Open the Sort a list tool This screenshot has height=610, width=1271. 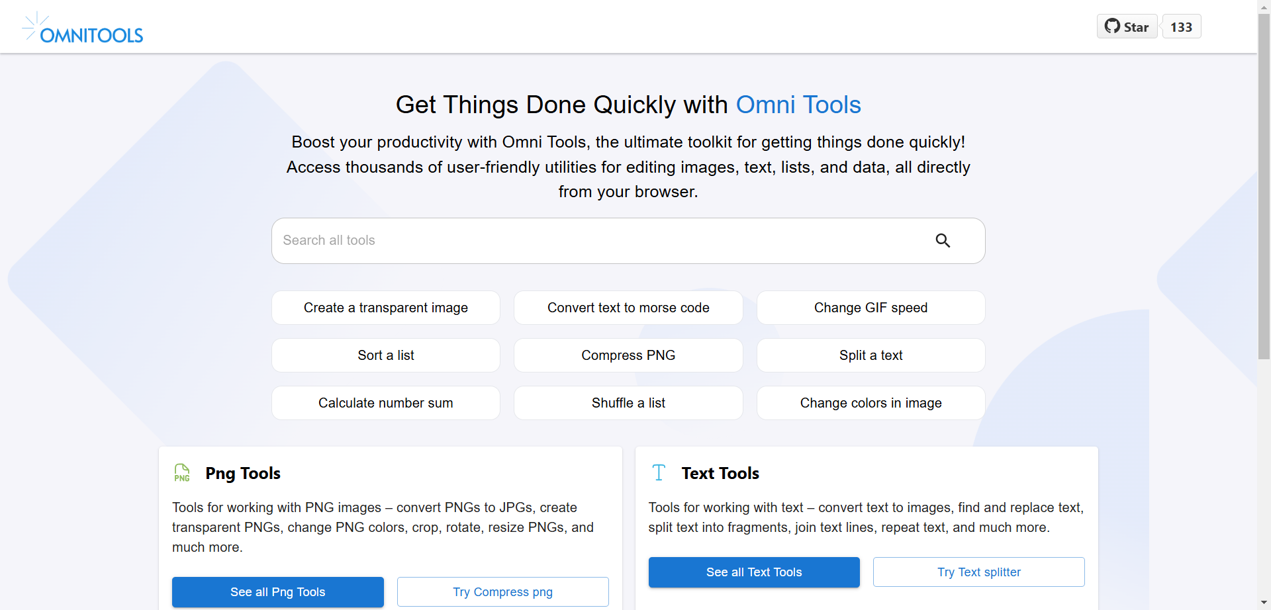click(x=386, y=355)
